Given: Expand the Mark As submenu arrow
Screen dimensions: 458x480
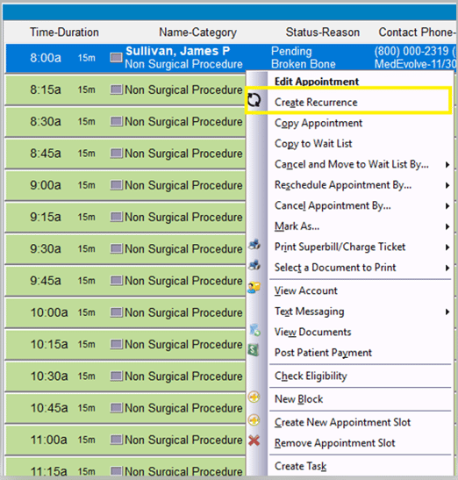Looking at the screenshot, I should [x=447, y=226].
